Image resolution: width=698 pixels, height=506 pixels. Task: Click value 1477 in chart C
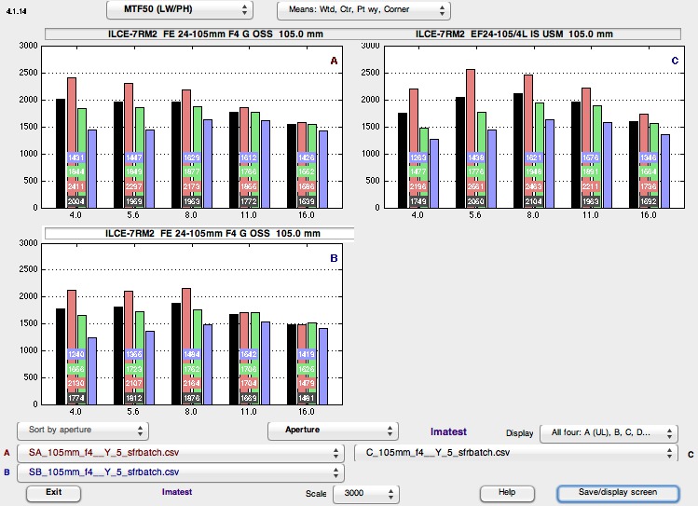tap(417, 171)
